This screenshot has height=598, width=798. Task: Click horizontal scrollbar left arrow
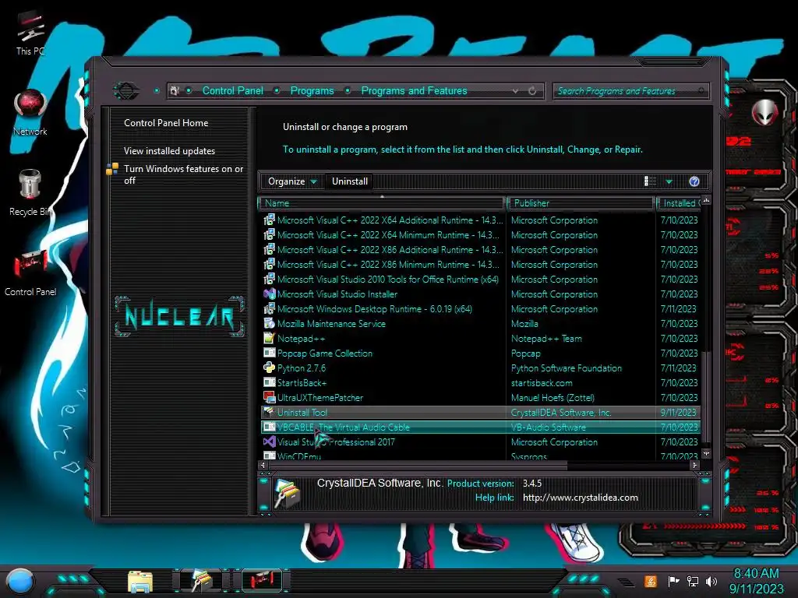263,465
